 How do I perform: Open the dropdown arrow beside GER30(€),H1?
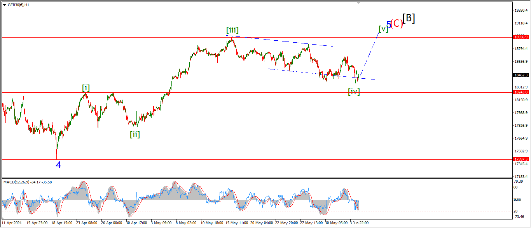[x=4, y=5]
